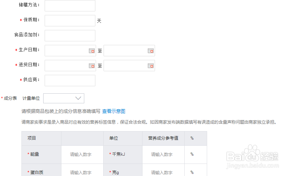The width and height of the screenshot is (295, 176).
Task: Click the 能量 value number field
Action: pos(82,154)
